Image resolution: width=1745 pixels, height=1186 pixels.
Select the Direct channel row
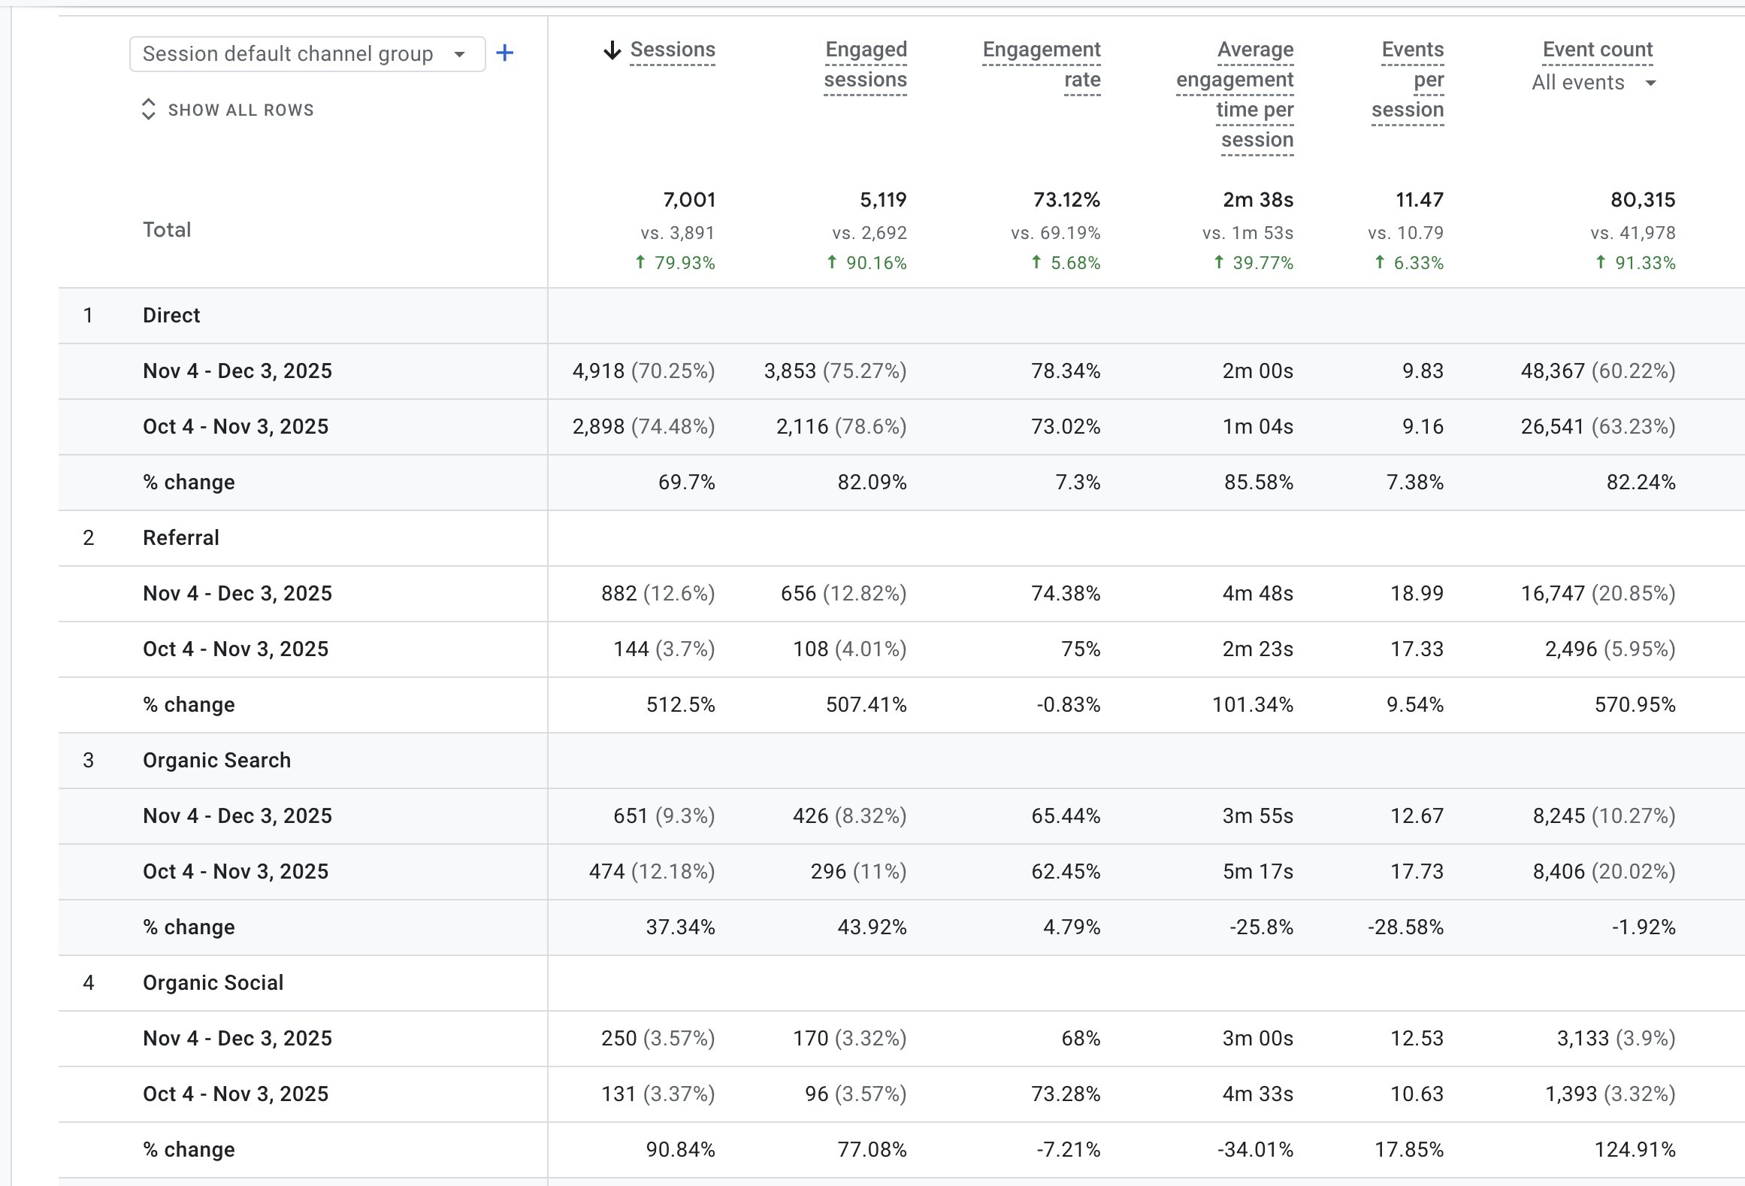point(171,315)
